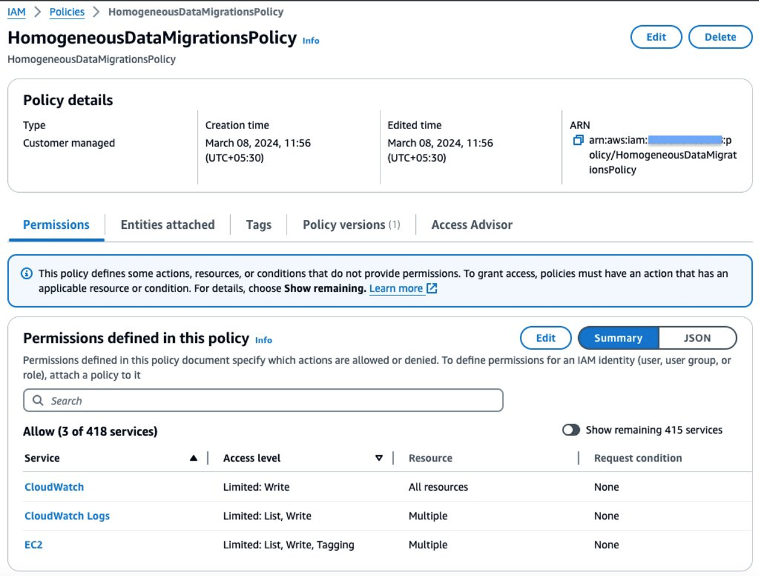Go to the Tags tab
The width and height of the screenshot is (759, 576).
tap(258, 225)
